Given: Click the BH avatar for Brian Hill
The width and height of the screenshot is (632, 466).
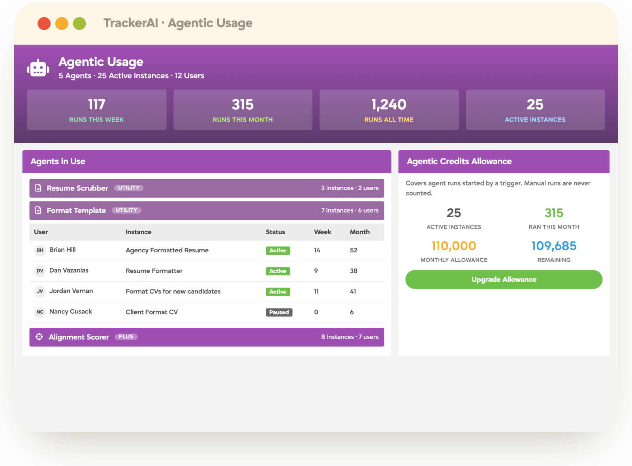Looking at the screenshot, I should 40,250.
